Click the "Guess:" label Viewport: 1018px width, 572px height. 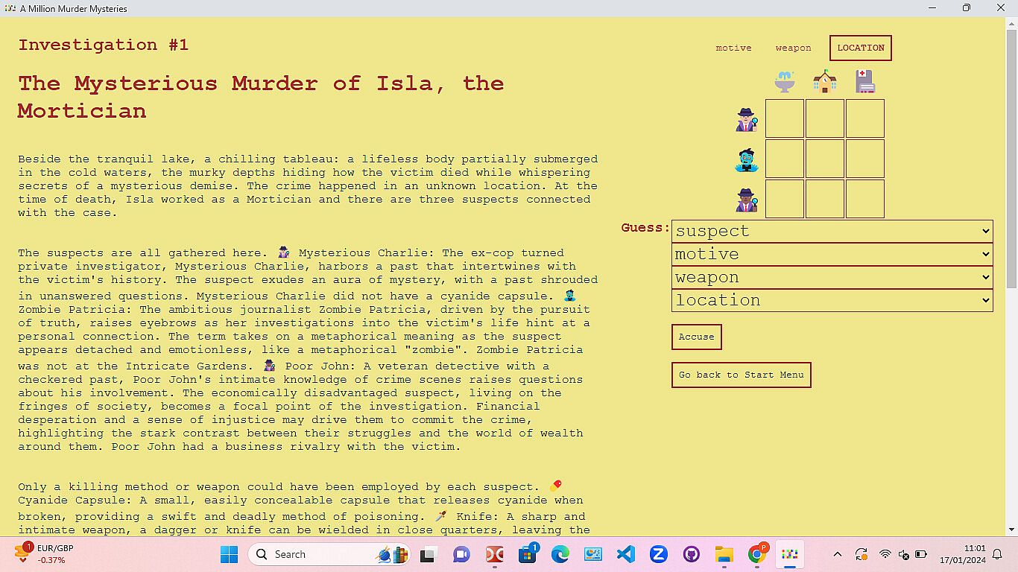coord(645,228)
